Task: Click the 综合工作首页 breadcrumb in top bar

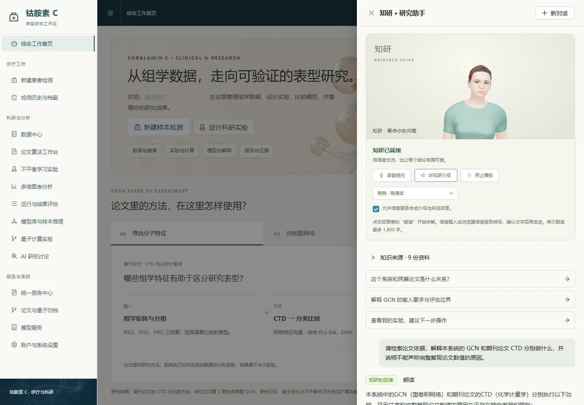Action: tap(142, 13)
